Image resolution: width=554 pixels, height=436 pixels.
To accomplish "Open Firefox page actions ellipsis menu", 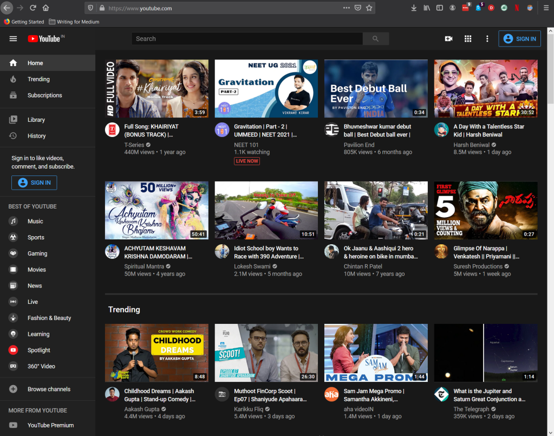I will pos(347,8).
